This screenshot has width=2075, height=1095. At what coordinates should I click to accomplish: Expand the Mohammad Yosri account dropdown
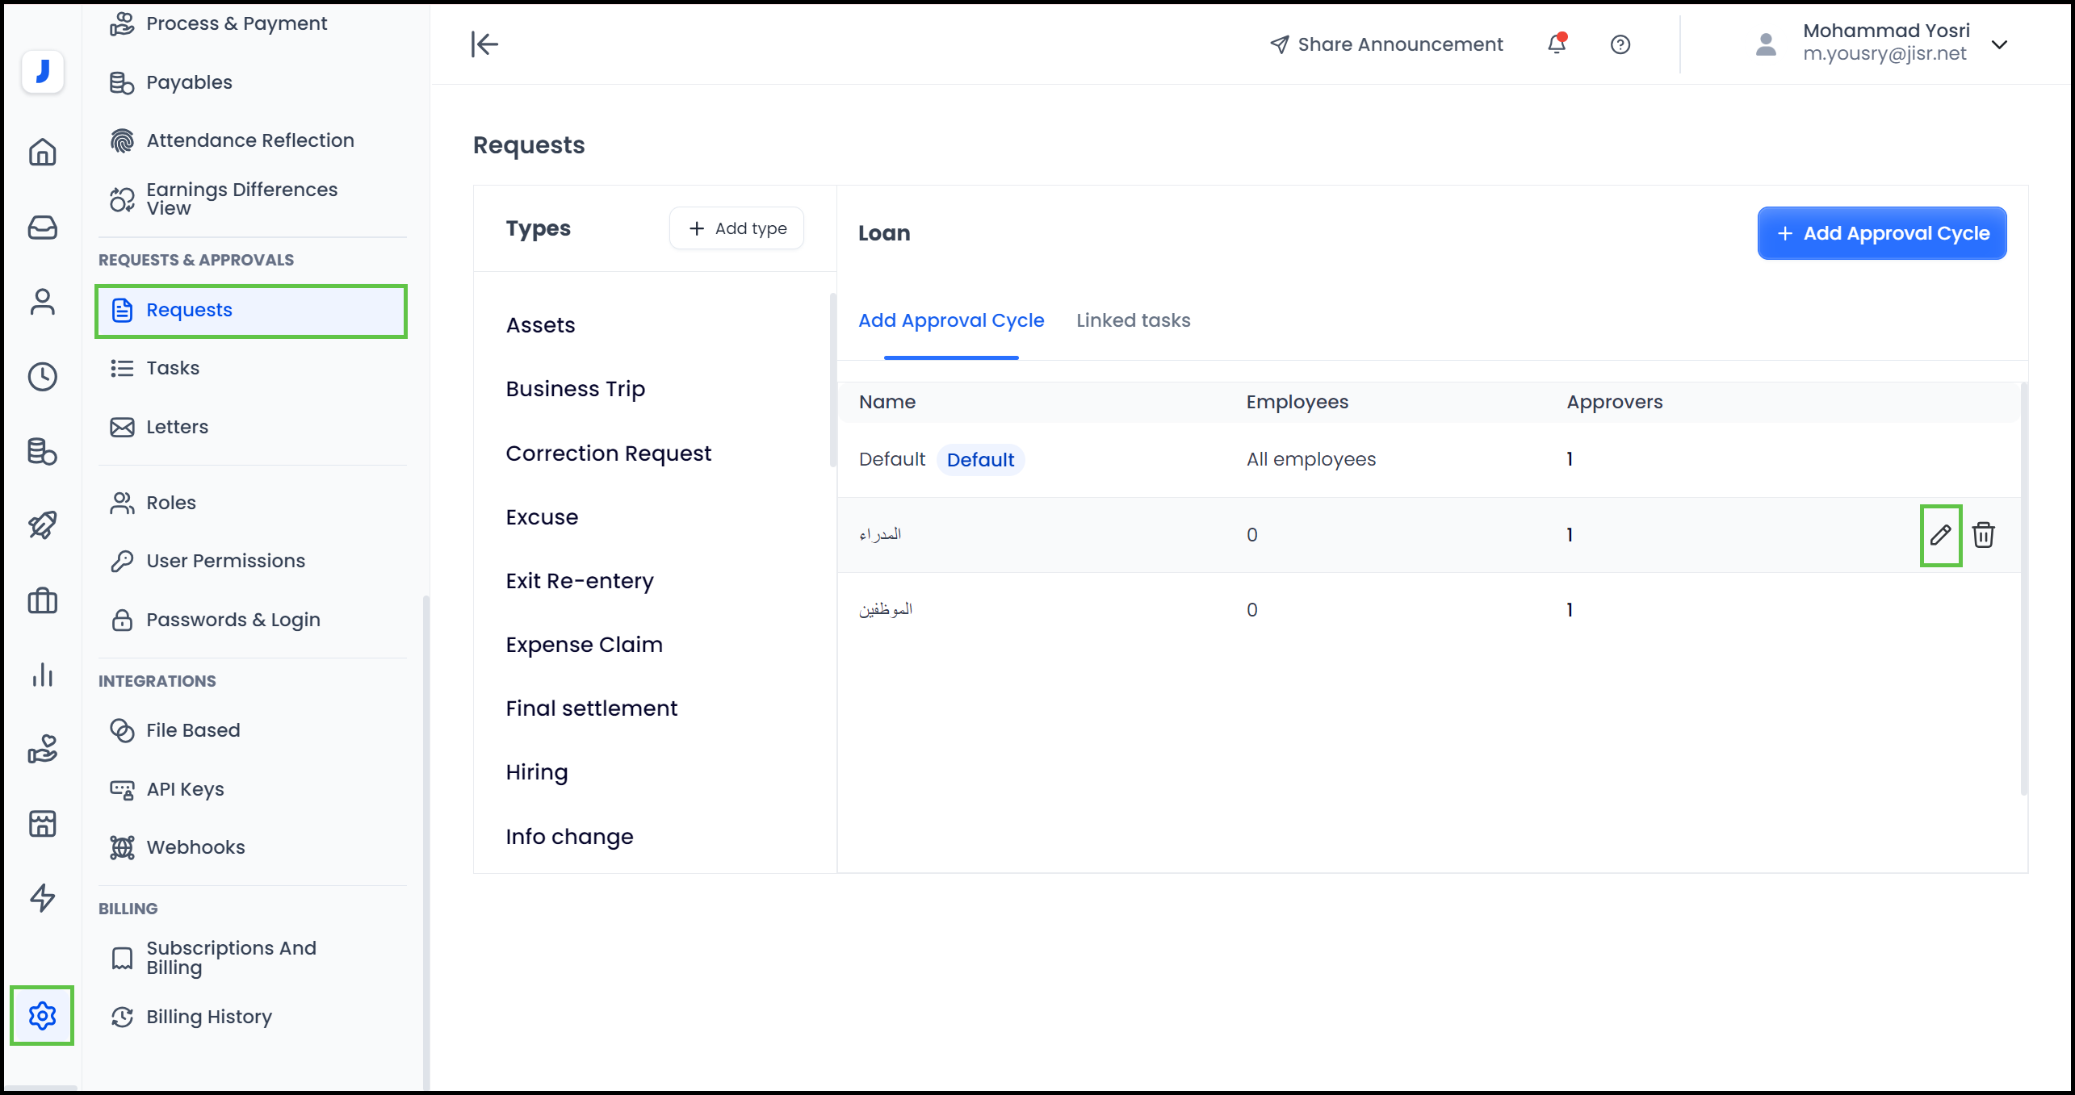1999,44
